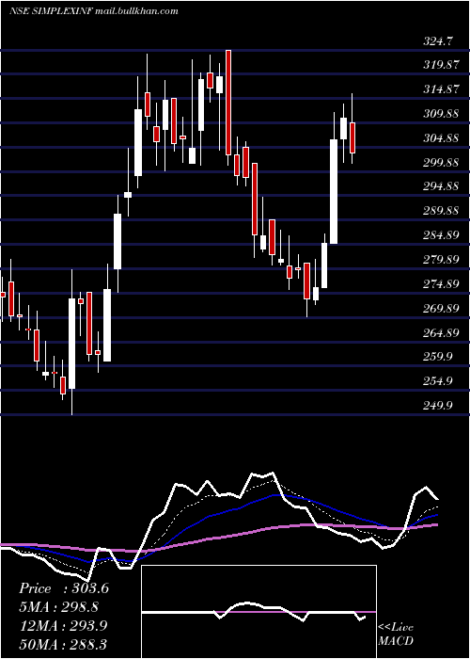
Task: Click the Price : 303.6 readout
Action: tap(64, 588)
